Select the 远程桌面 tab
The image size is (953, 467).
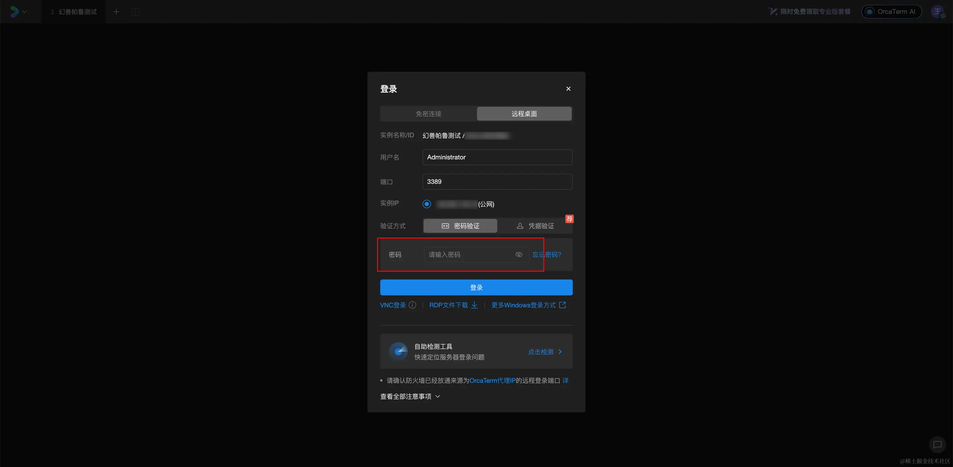tap(524, 114)
